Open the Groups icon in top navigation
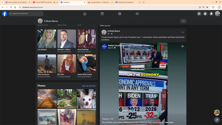 point(120,14)
